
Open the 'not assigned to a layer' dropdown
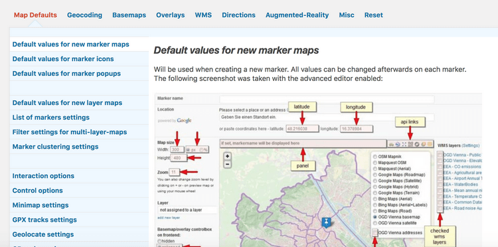pyautogui.click(x=187, y=210)
